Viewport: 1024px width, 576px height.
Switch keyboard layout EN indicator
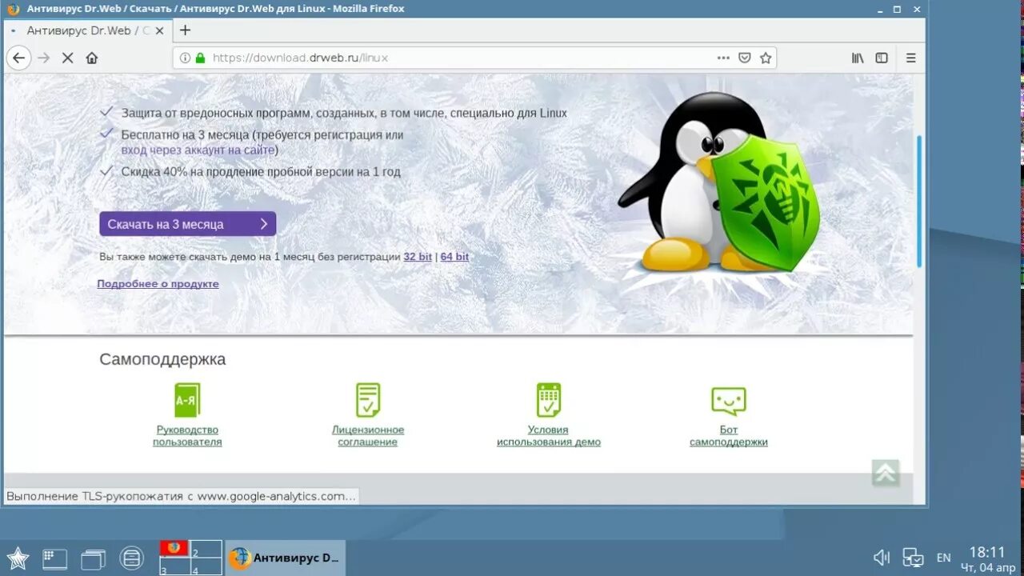point(944,558)
